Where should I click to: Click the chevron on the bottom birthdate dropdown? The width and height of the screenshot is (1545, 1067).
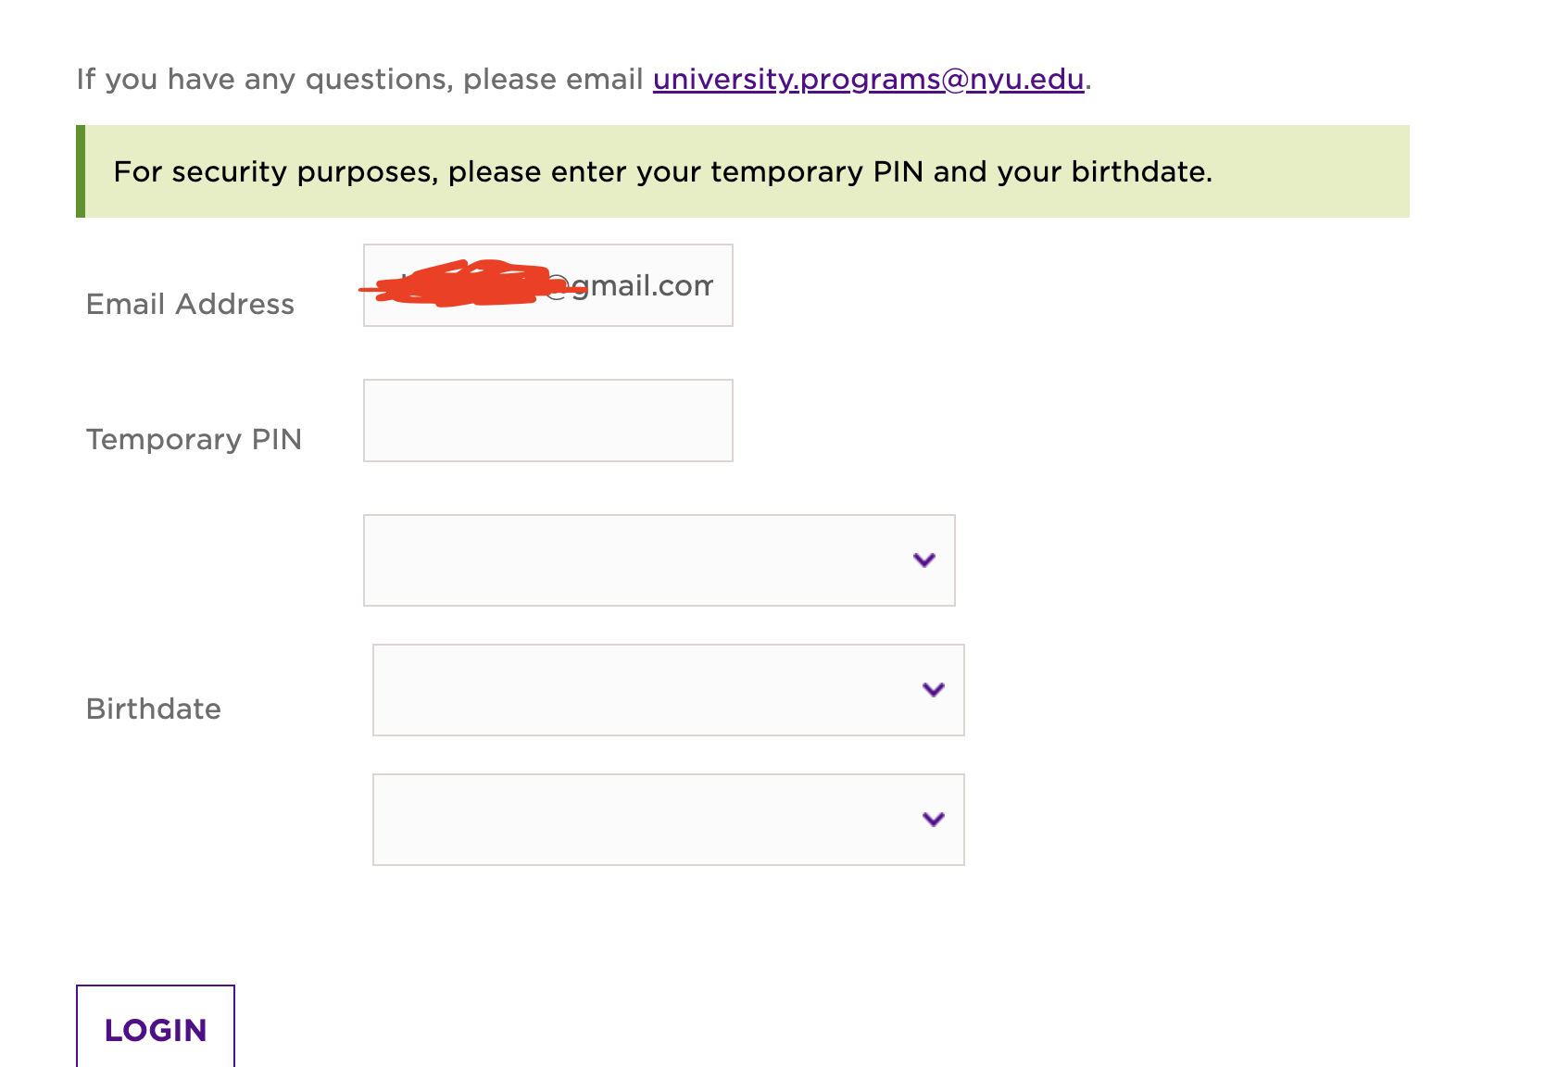[x=933, y=819]
